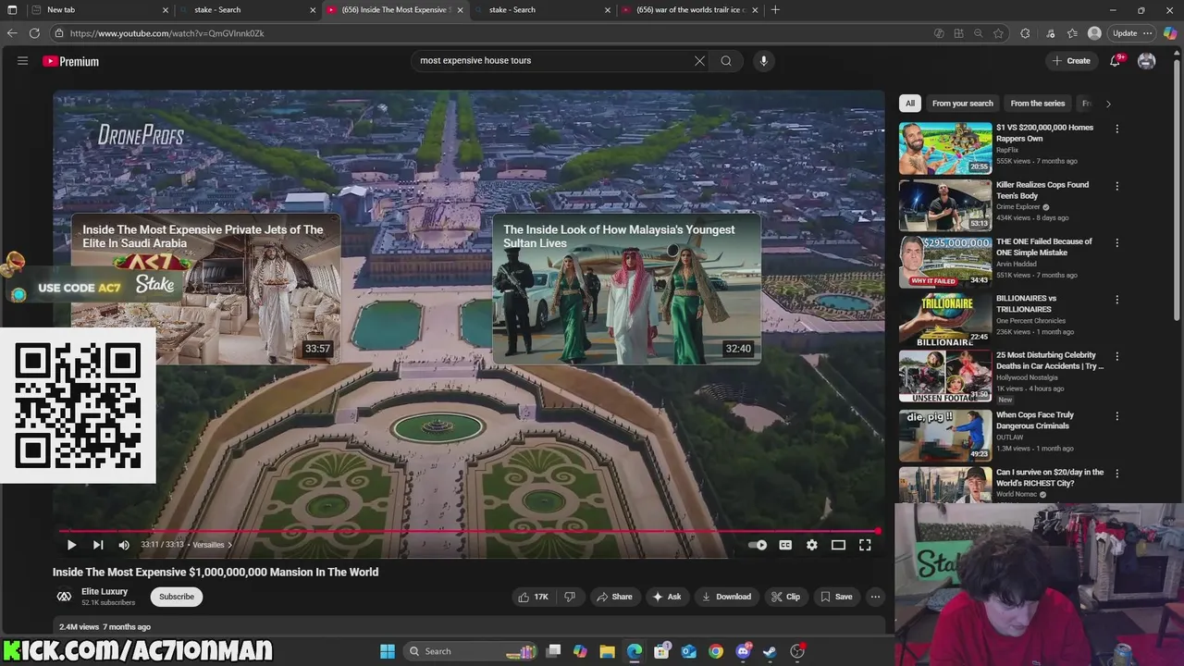Viewport: 1184px width, 666px height.
Task: Play the video with the play button
Action: coord(71,545)
